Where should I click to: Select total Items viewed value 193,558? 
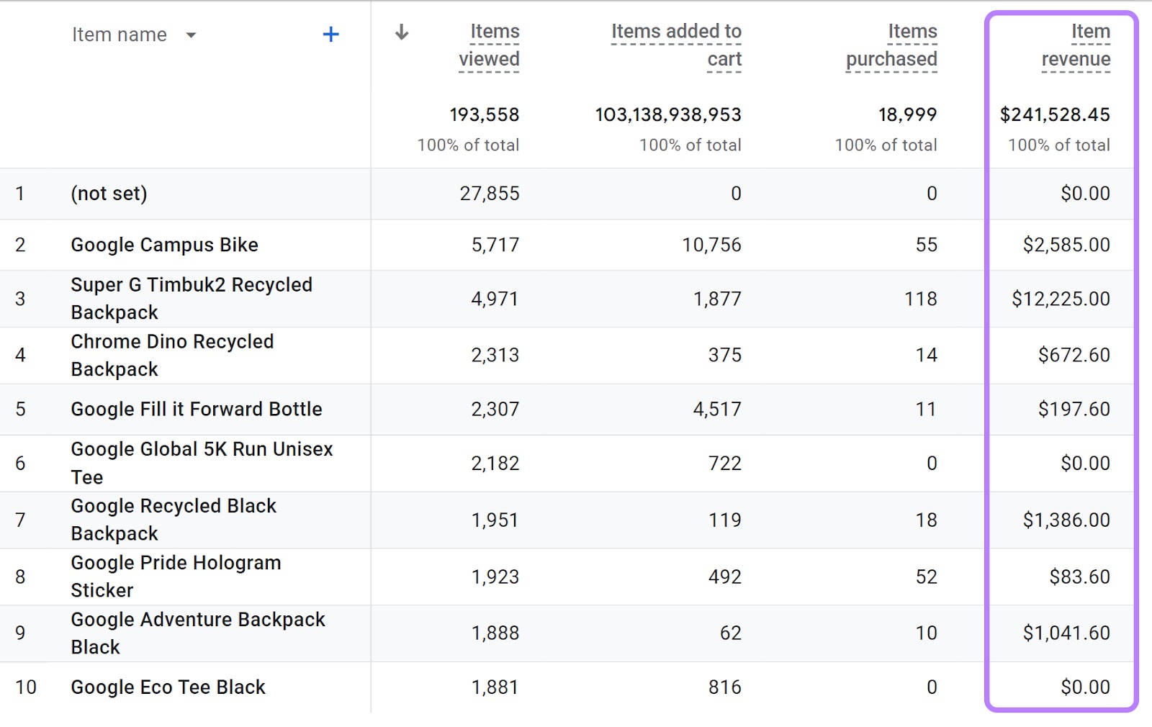[x=484, y=114]
